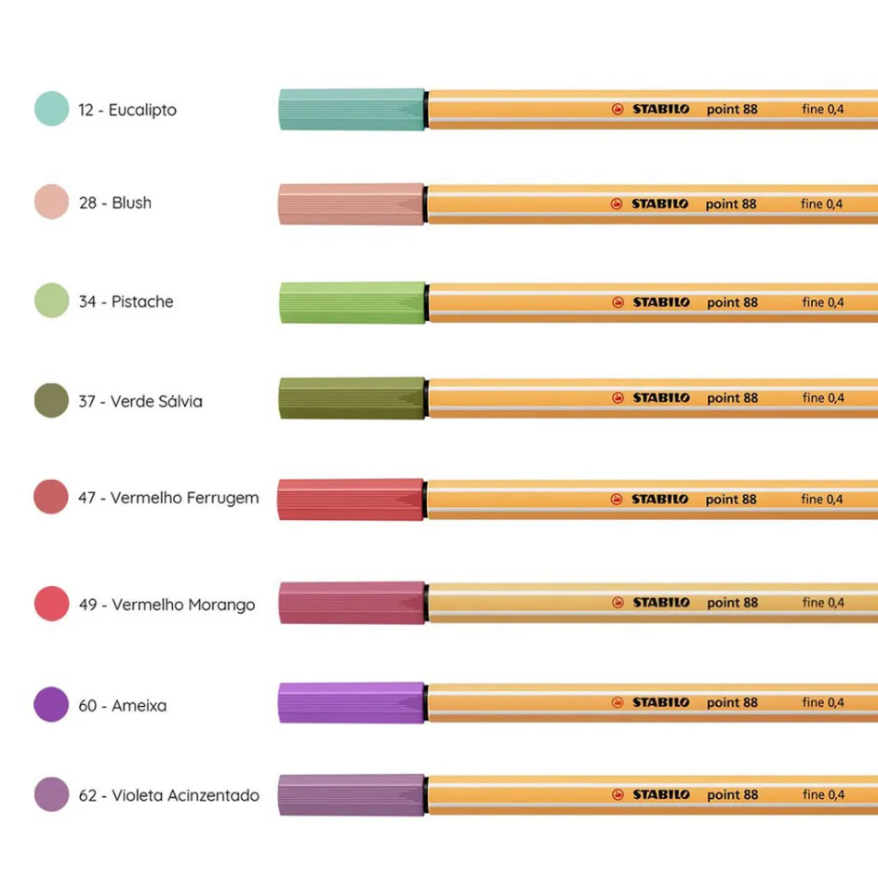Image resolution: width=878 pixels, height=878 pixels.
Task: Click 'fine 0,4' on Violeta Acinzentado pen
Action: pyautogui.click(x=823, y=794)
